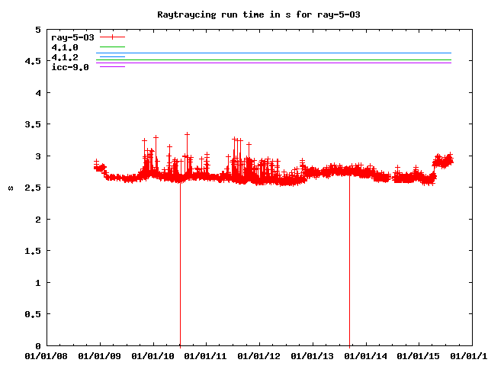Click the 2.5 y-axis tick label
The width and height of the screenshot is (488, 366).
click(34, 188)
